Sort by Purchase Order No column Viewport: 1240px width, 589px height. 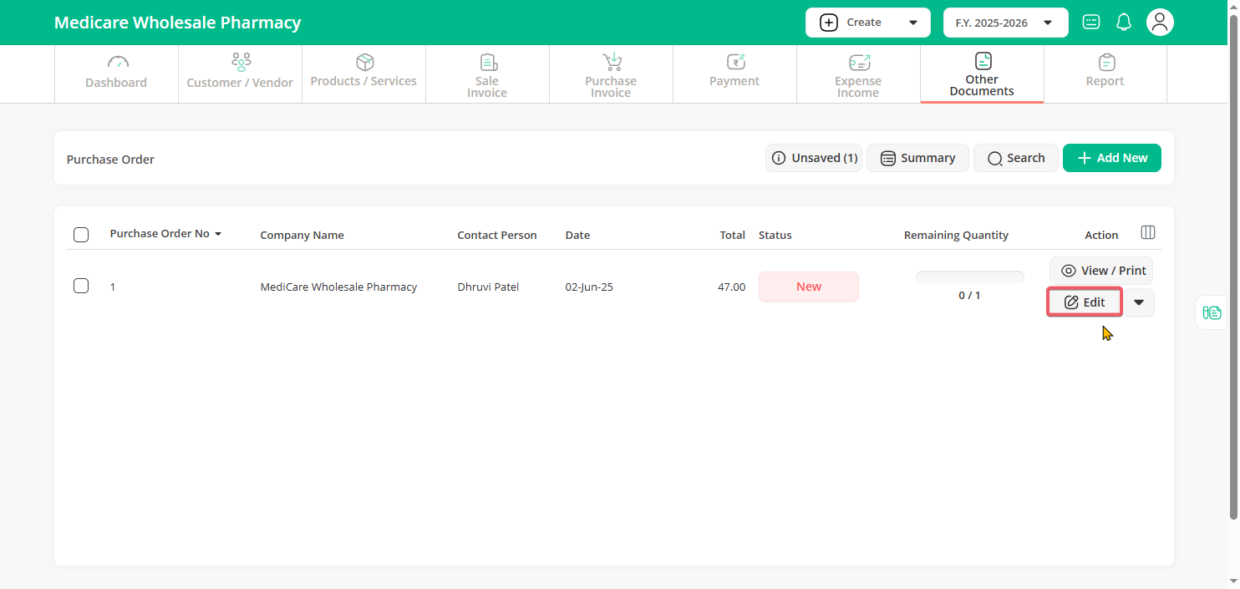coord(165,234)
